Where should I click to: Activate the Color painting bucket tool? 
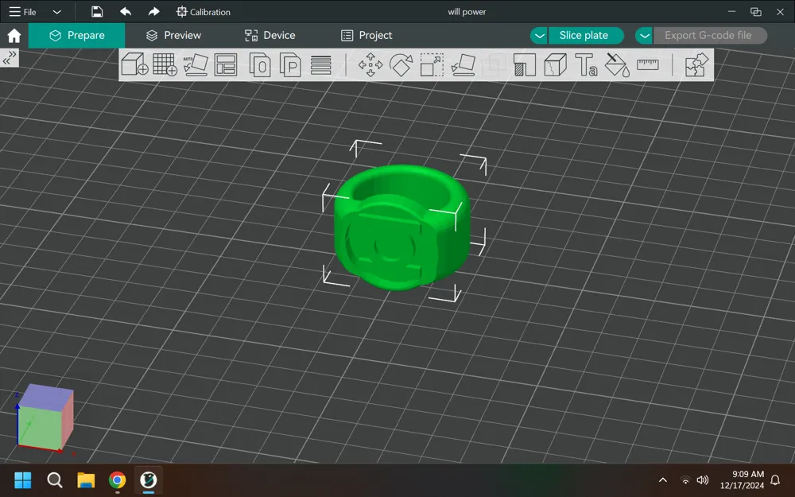[x=617, y=65]
